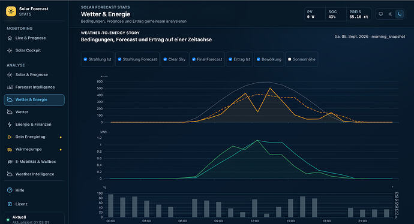Click the Wetter & Energie page heading
This screenshot has height=224, width=414.
(106, 14)
